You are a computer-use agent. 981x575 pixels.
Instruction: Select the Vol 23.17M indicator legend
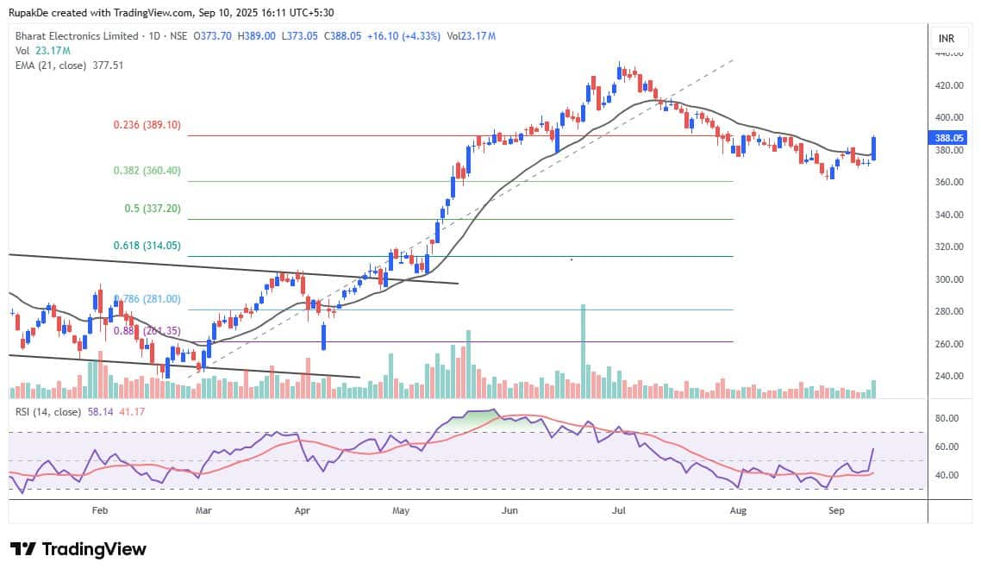click(x=41, y=49)
